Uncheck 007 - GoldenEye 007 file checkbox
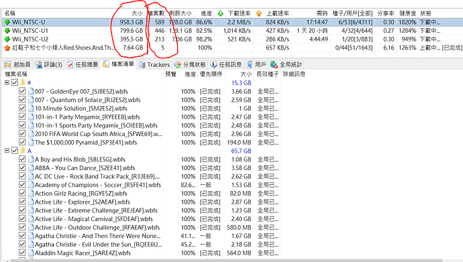463x262 pixels. click(x=22, y=91)
